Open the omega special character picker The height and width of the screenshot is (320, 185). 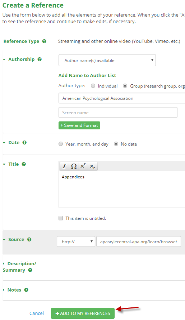[x=74, y=166]
